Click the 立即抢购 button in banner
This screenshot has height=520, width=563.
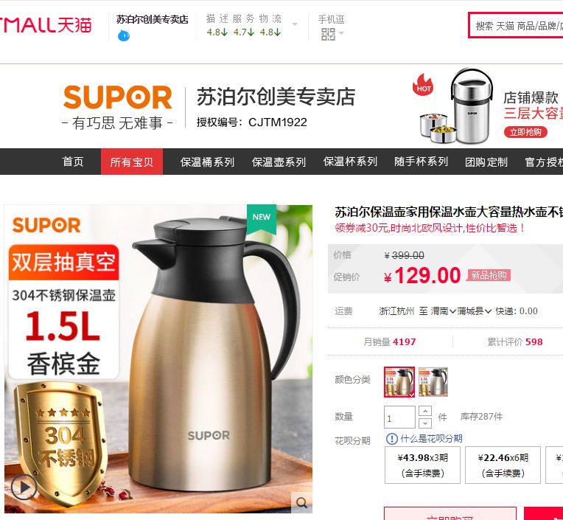(x=525, y=132)
